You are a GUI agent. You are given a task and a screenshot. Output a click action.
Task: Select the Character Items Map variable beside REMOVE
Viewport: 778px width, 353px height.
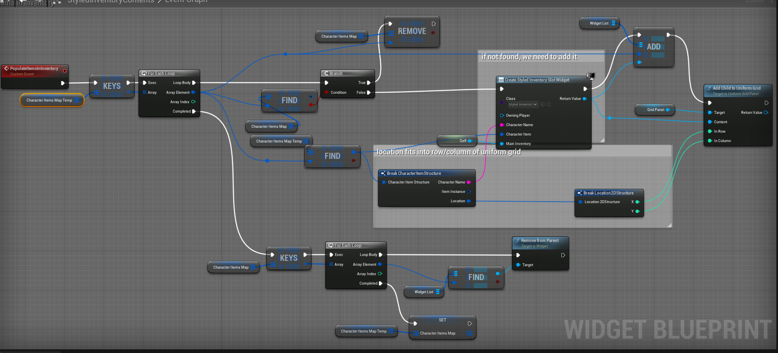pos(342,36)
